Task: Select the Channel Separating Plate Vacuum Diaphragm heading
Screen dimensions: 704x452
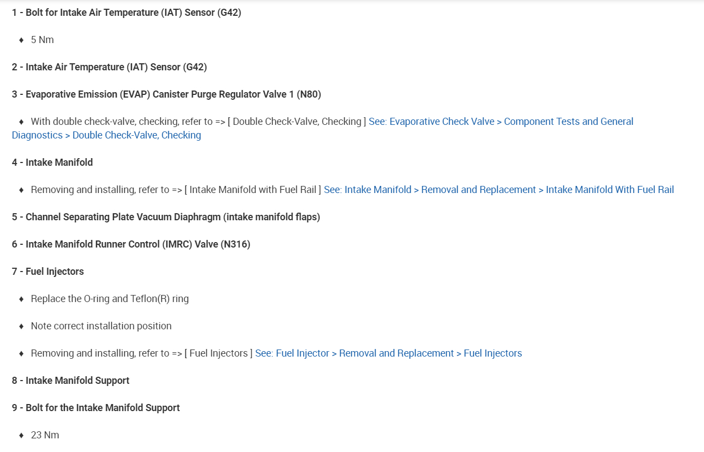Action: (166, 217)
